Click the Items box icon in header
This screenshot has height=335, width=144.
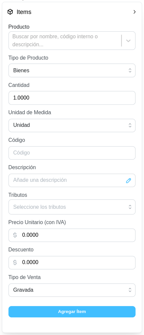click(10, 12)
